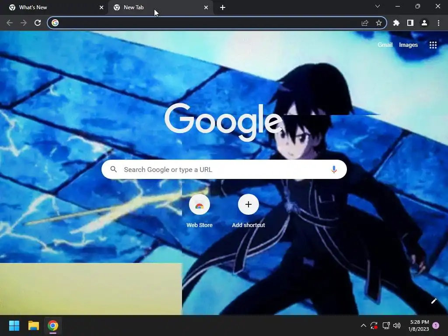
Task: Show hidden system tray icons
Action: 364,325
